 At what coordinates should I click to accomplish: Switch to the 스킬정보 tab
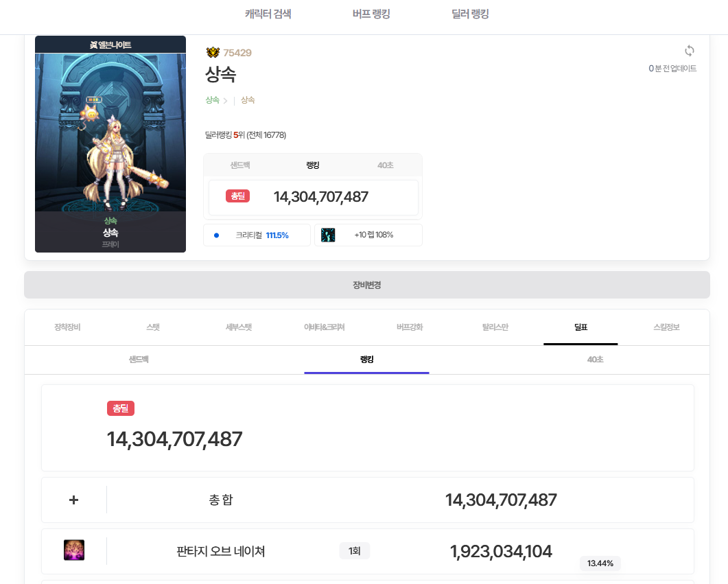[x=667, y=327]
